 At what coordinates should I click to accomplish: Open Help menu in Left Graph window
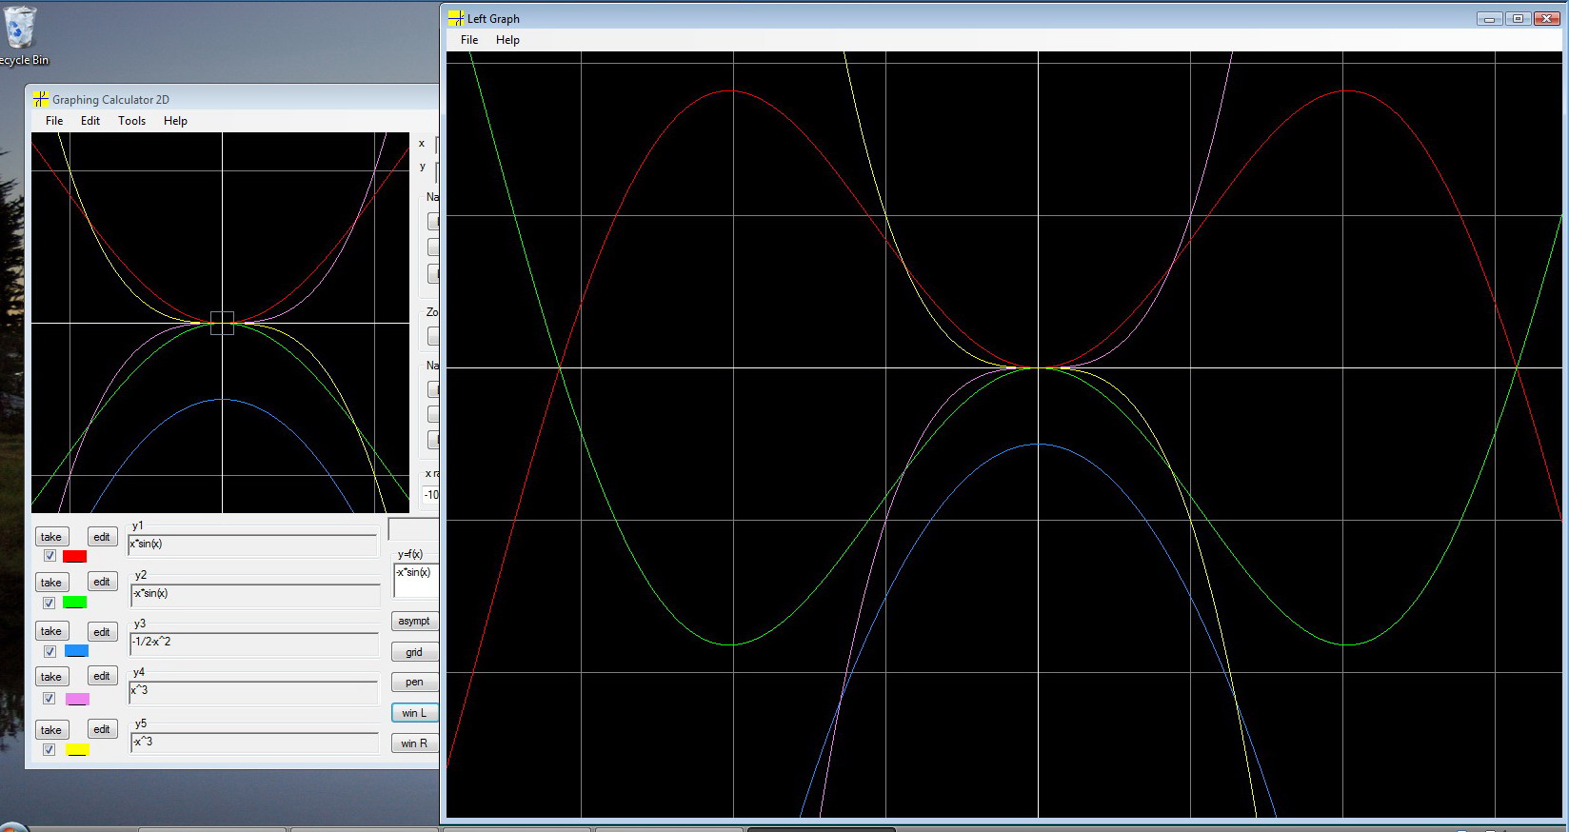507,40
